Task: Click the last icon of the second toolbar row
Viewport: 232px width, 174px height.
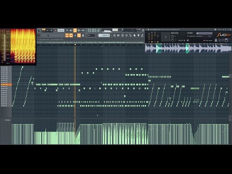Action: [x=143, y=35]
